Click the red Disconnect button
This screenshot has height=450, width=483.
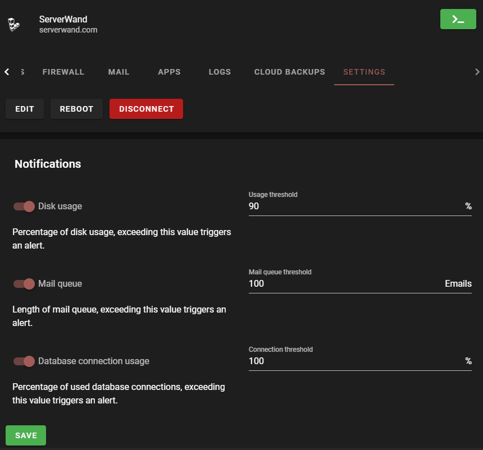coord(146,109)
